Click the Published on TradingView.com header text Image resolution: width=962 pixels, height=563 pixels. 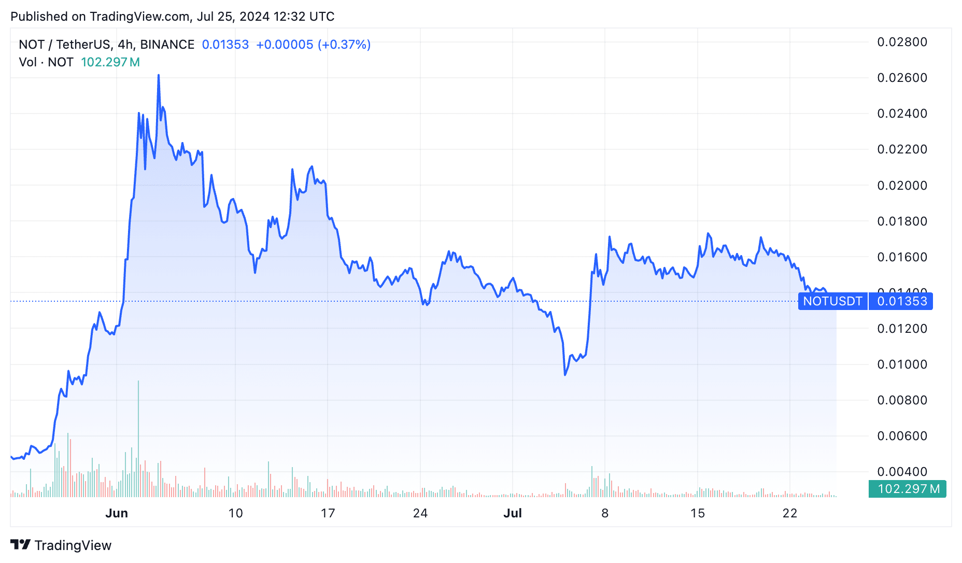173,17
